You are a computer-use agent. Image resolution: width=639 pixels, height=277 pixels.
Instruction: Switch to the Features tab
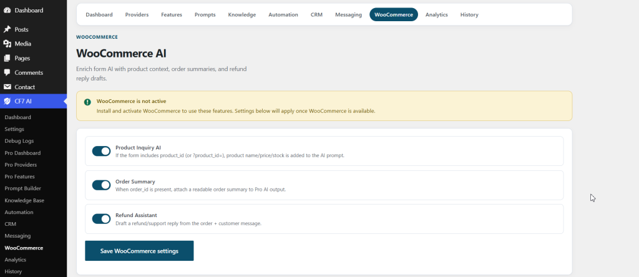pyautogui.click(x=172, y=15)
